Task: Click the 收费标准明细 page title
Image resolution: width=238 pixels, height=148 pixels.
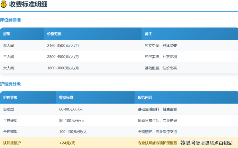Action: (29, 5)
